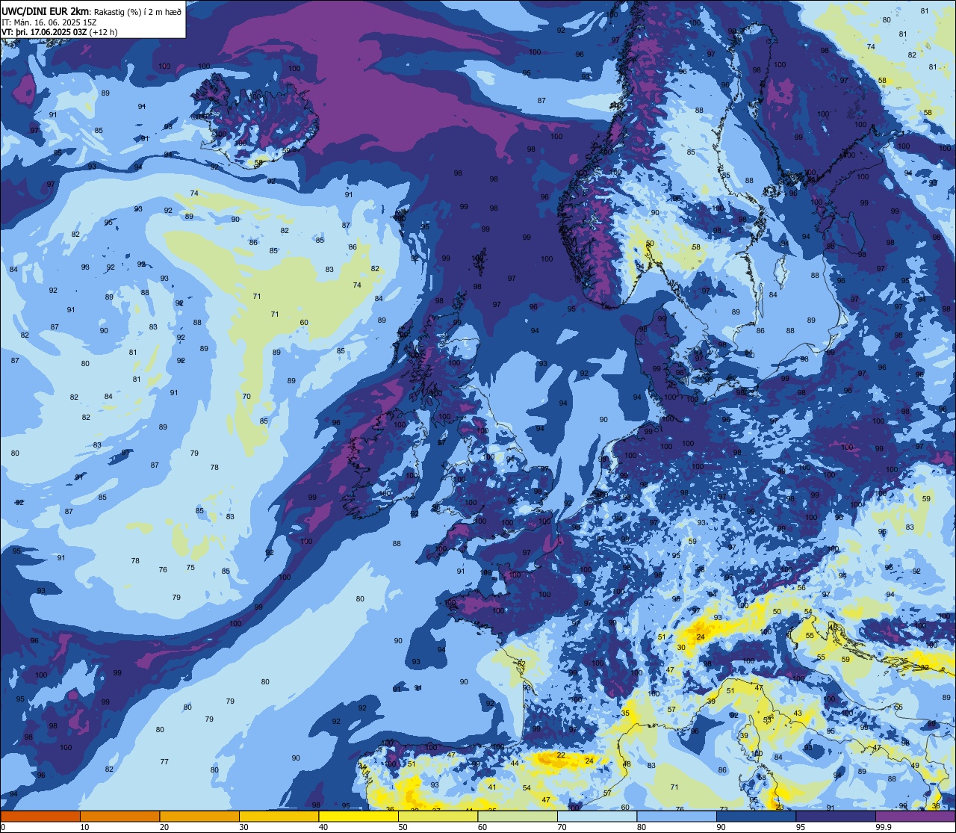Click the 95–99.9% dark navy legend swatch
This screenshot has height=833, width=956.
click(x=835, y=816)
